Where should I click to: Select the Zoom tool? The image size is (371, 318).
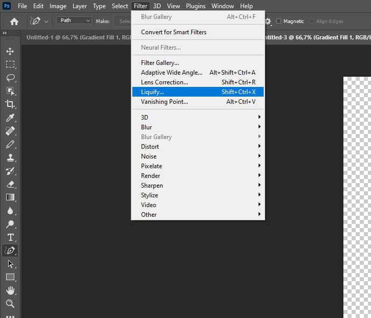tap(10, 304)
